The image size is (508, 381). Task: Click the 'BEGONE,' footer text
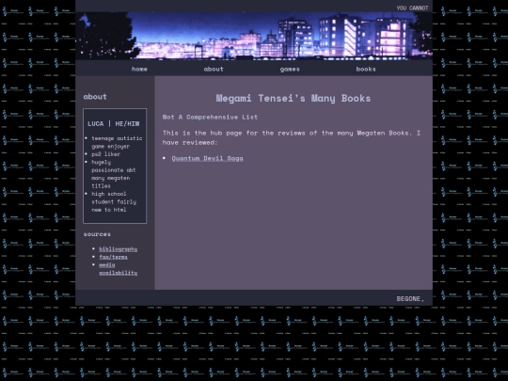pyautogui.click(x=410, y=298)
